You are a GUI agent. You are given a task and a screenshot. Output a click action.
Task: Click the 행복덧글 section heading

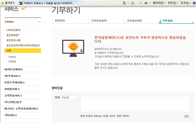[57, 88]
